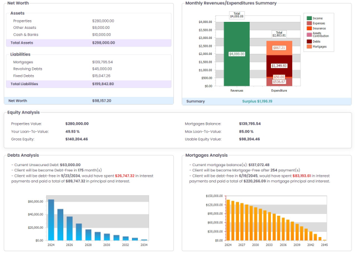Click the $536.67 expenses bar segment
This screenshot has width=355, height=253.
(279, 82)
